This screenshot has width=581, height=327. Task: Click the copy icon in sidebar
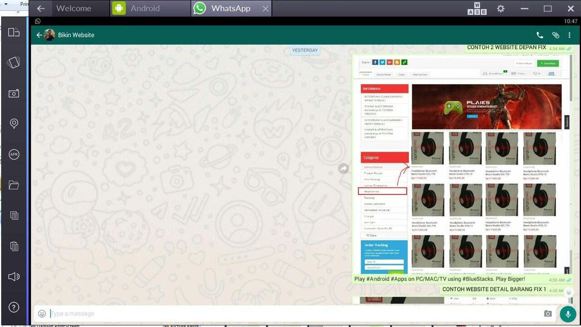tap(14, 216)
